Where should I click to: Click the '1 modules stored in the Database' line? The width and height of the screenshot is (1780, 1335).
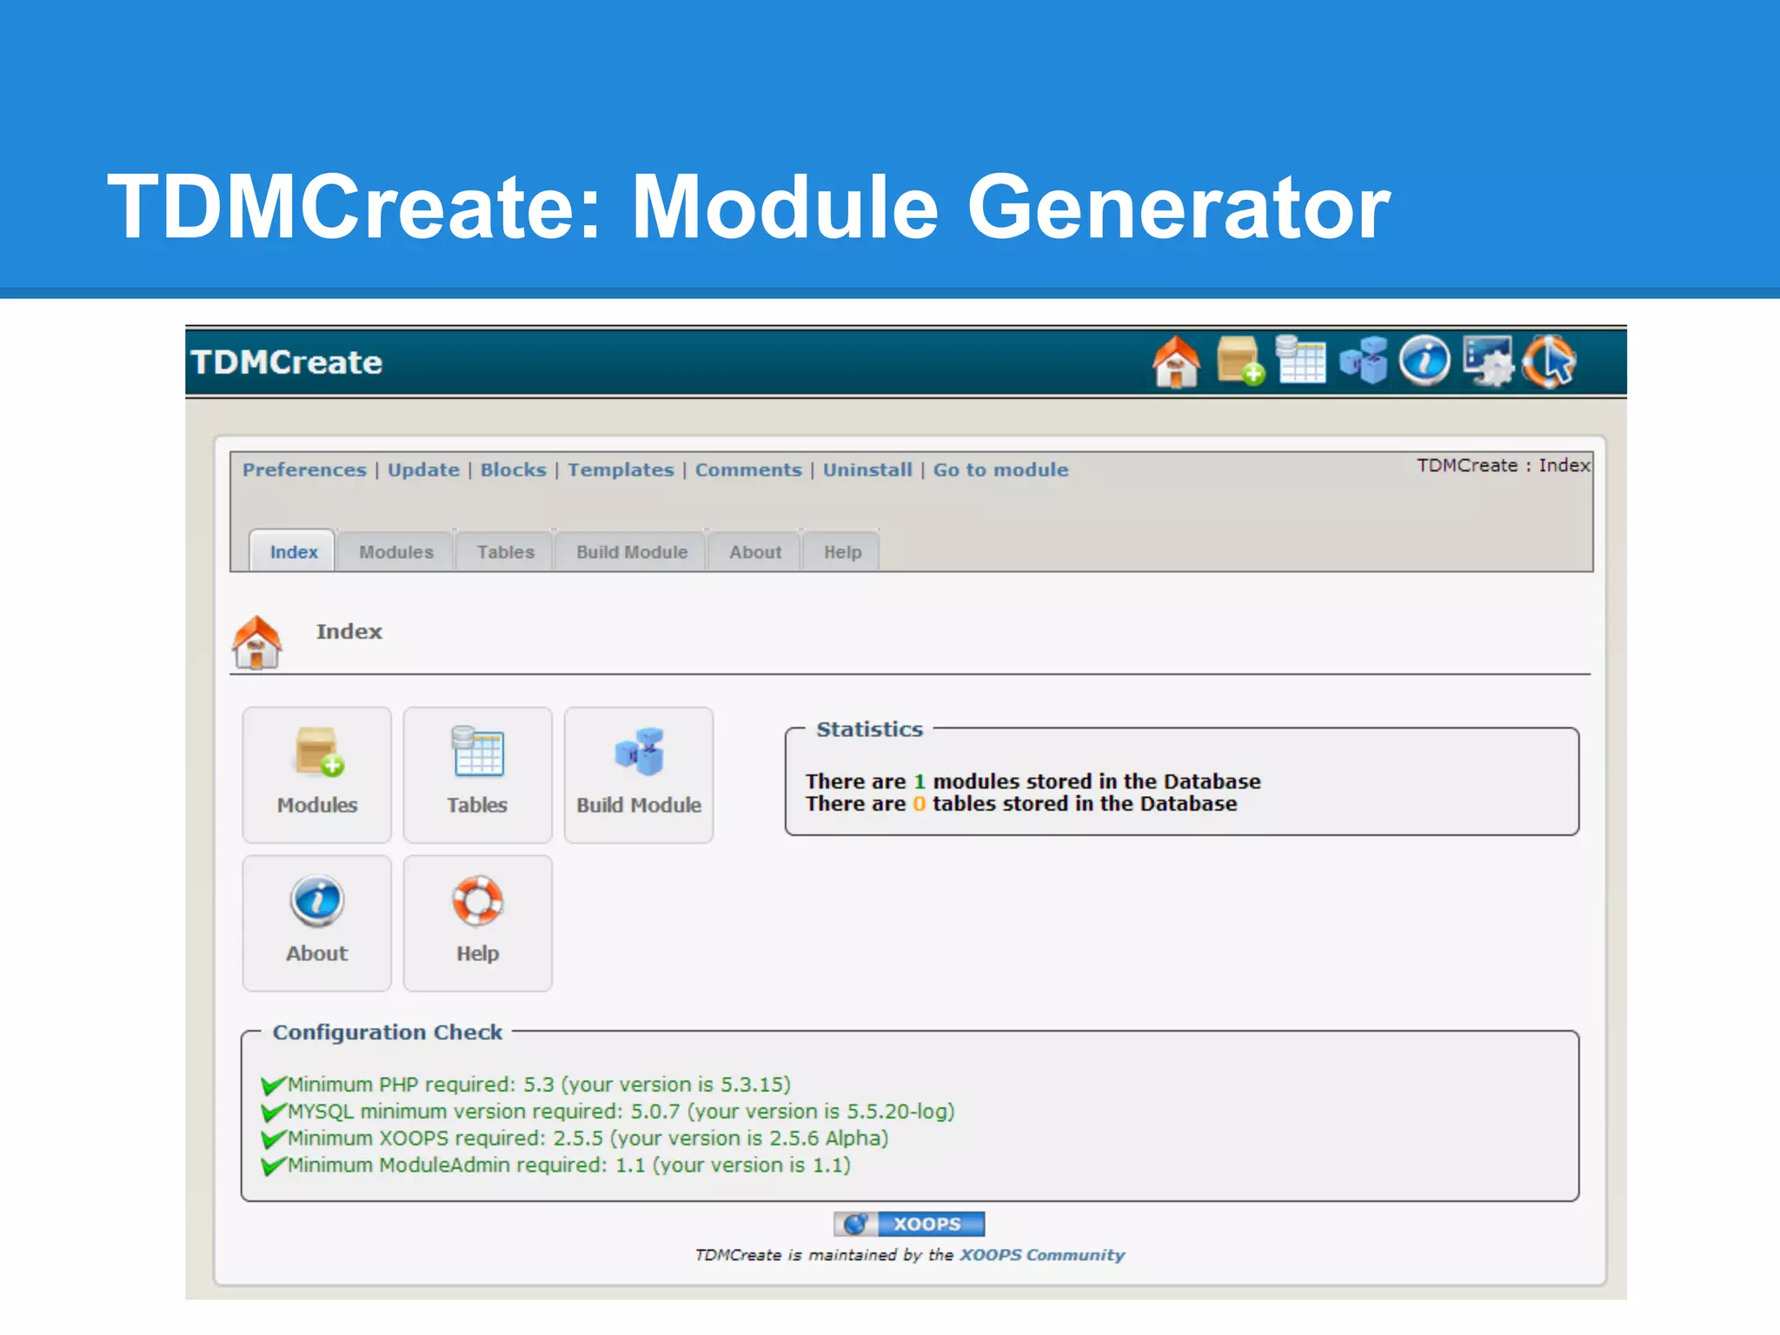1033,780
